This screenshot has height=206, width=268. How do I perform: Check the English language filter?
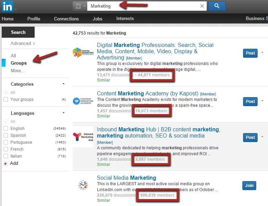click(6, 129)
